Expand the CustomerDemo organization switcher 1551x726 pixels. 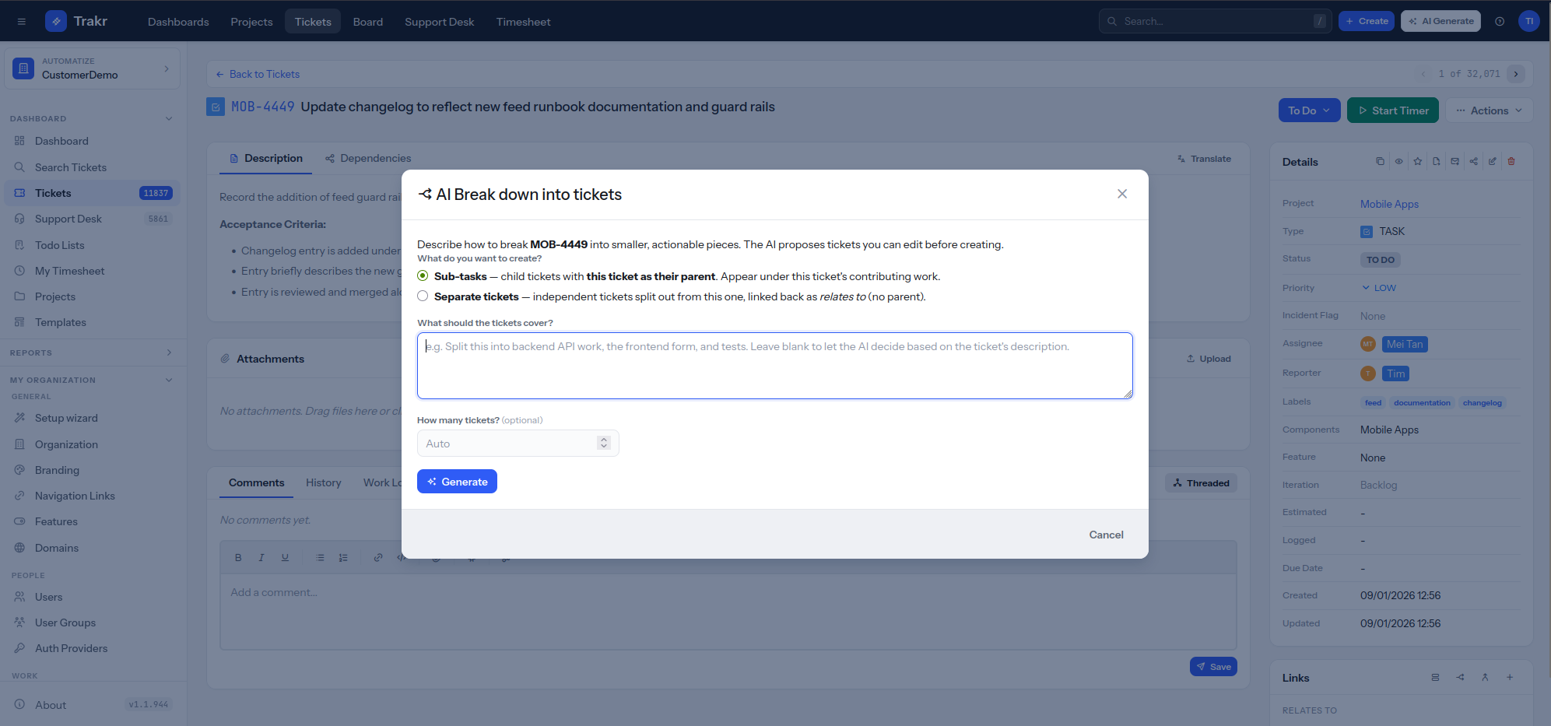pyautogui.click(x=92, y=68)
